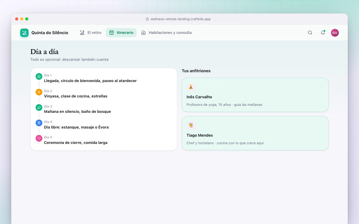Click the Día 2 sun icon
Screen dimensions: 359x224
pyautogui.click(x=39, y=92)
